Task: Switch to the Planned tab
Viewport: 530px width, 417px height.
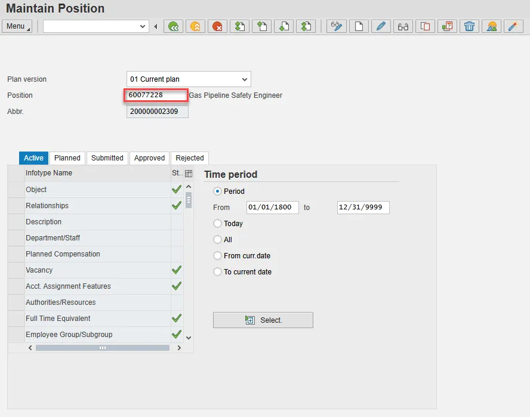Action: point(67,158)
